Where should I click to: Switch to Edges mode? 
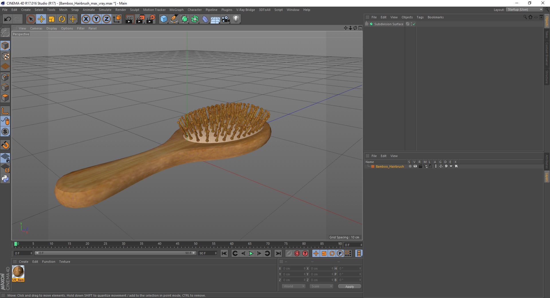coord(5,87)
